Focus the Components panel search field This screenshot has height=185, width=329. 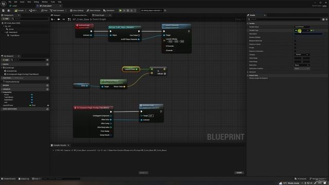(x=30, y=19)
